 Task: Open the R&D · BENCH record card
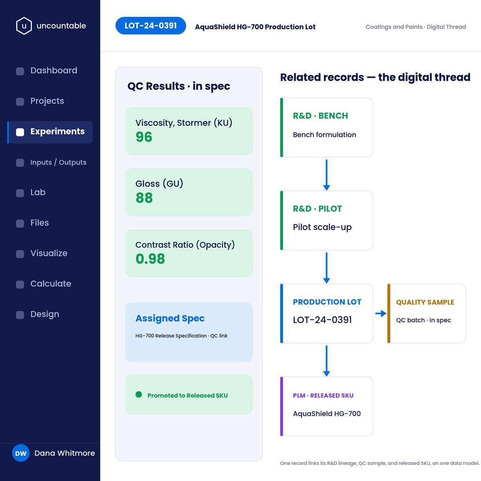(x=327, y=127)
